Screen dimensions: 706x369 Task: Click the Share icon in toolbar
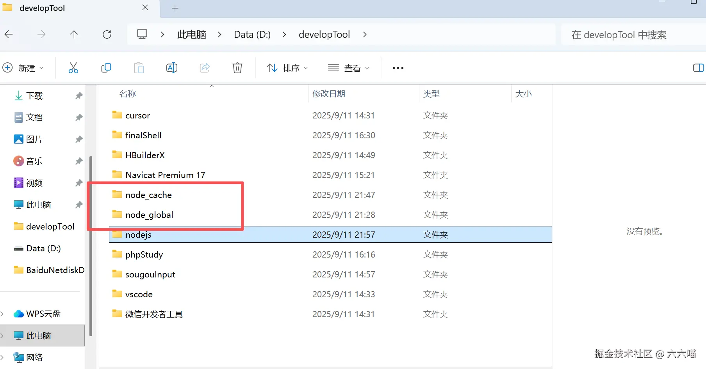tap(205, 68)
